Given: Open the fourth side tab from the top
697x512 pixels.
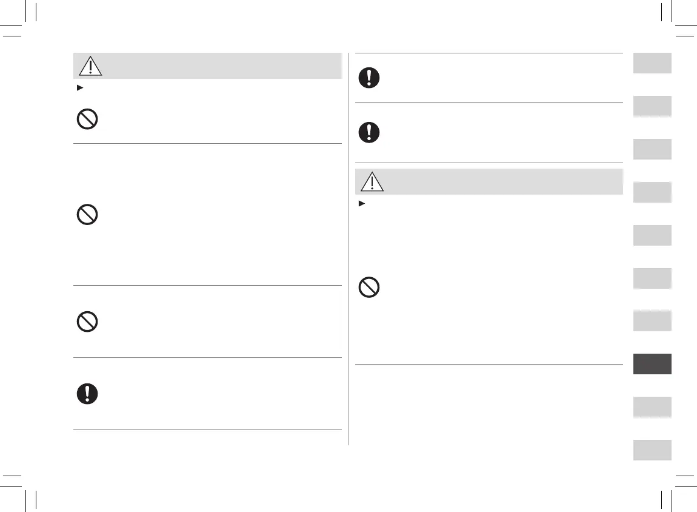Looking at the screenshot, I should click(652, 192).
